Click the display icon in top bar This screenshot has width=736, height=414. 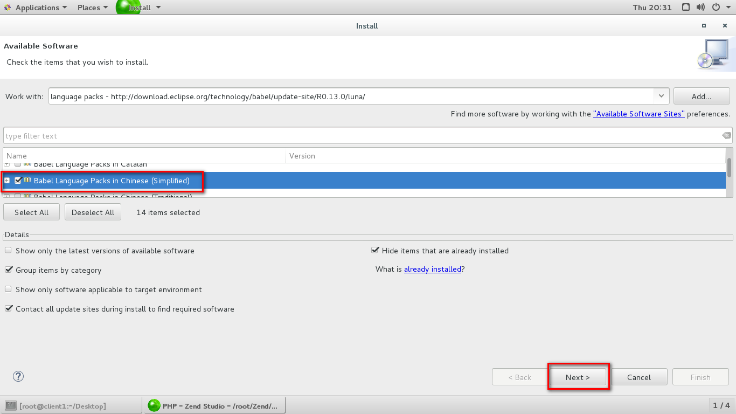[x=685, y=8]
